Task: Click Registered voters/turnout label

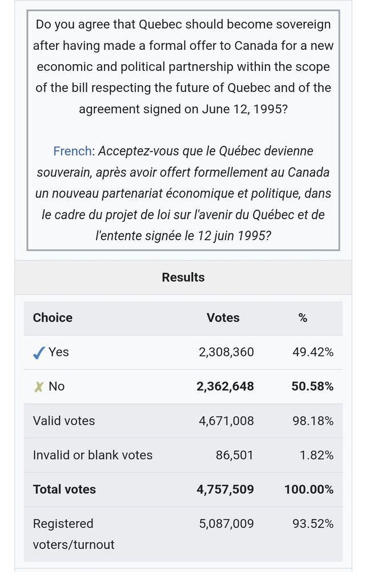Action: pyautogui.click(x=74, y=534)
